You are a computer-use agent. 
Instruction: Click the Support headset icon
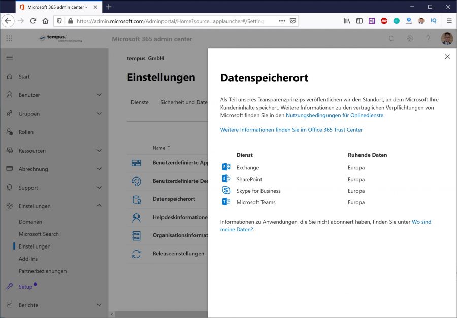[x=9, y=187]
